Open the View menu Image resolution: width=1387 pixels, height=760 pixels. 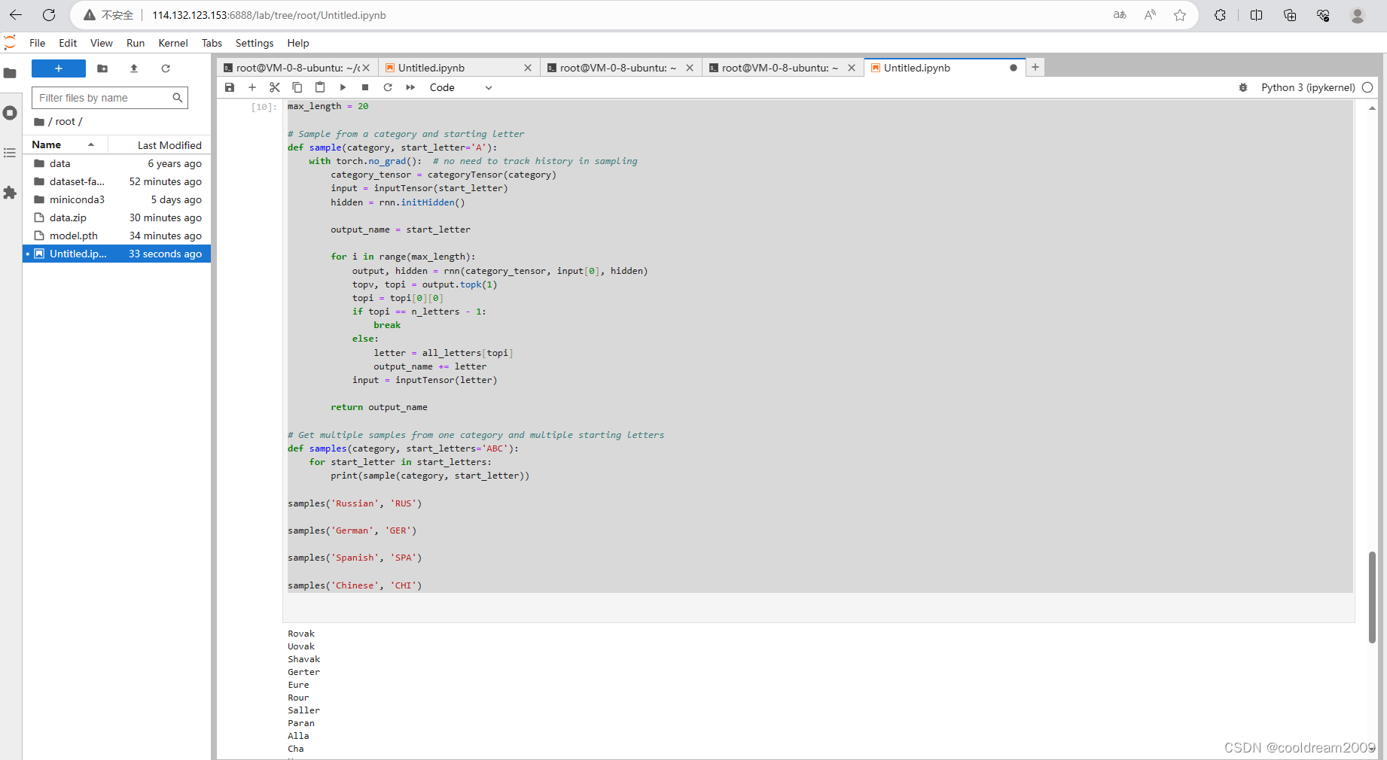tap(101, 43)
